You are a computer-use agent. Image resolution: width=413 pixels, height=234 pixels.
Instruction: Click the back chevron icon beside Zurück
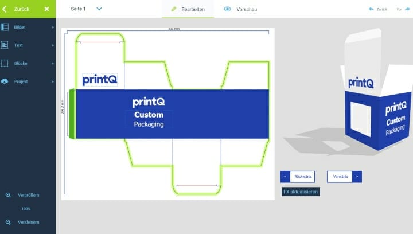pyautogui.click(x=5, y=9)
